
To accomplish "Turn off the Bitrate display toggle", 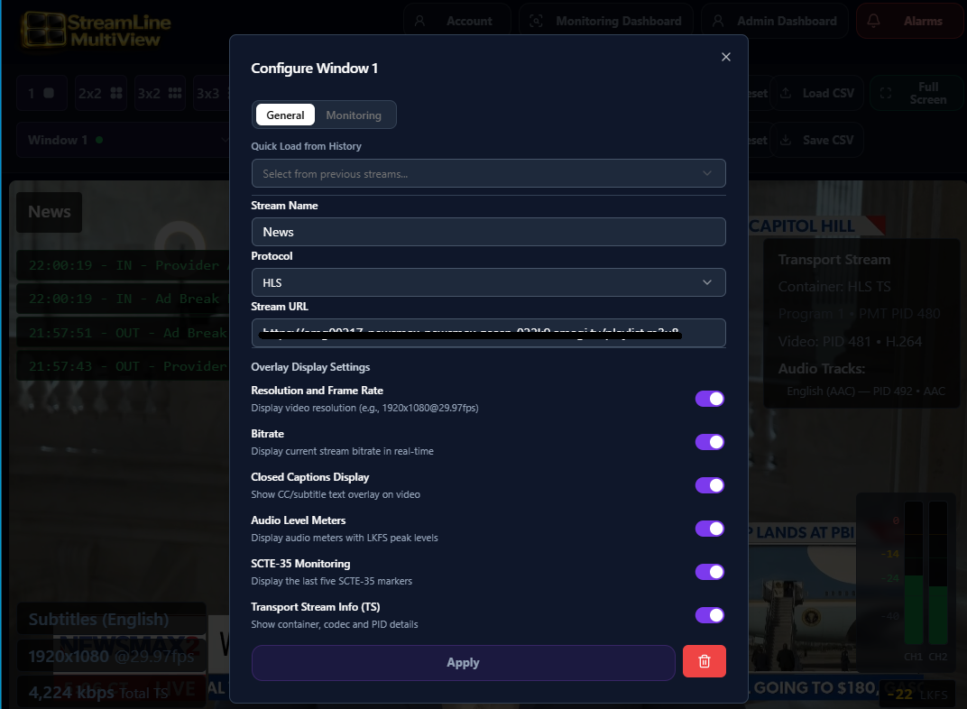I will coord(709,442).
